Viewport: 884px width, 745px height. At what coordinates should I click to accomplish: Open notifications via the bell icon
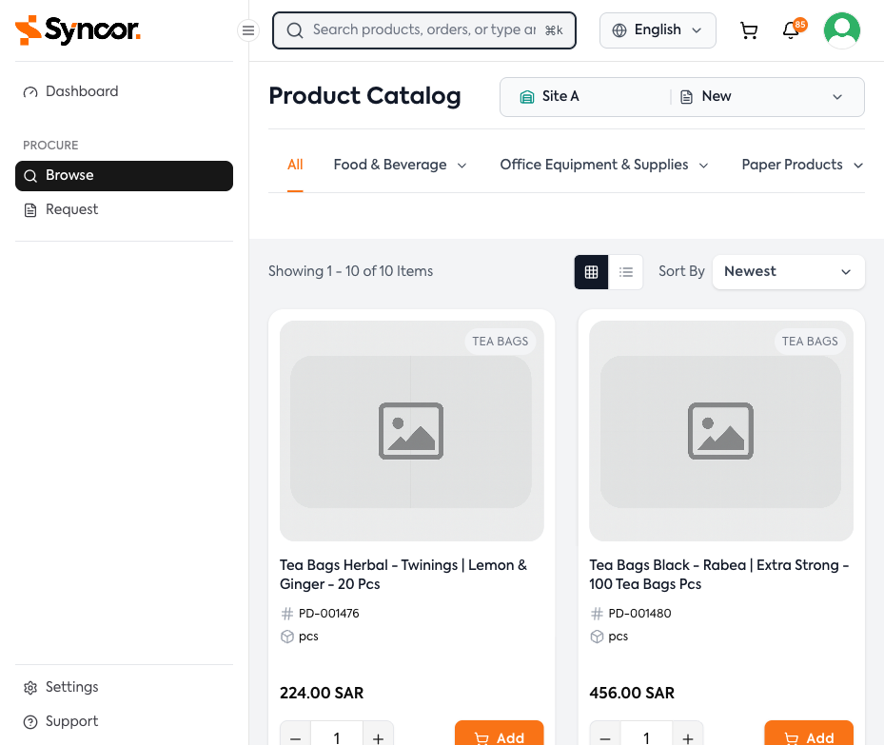pos(791,30)
